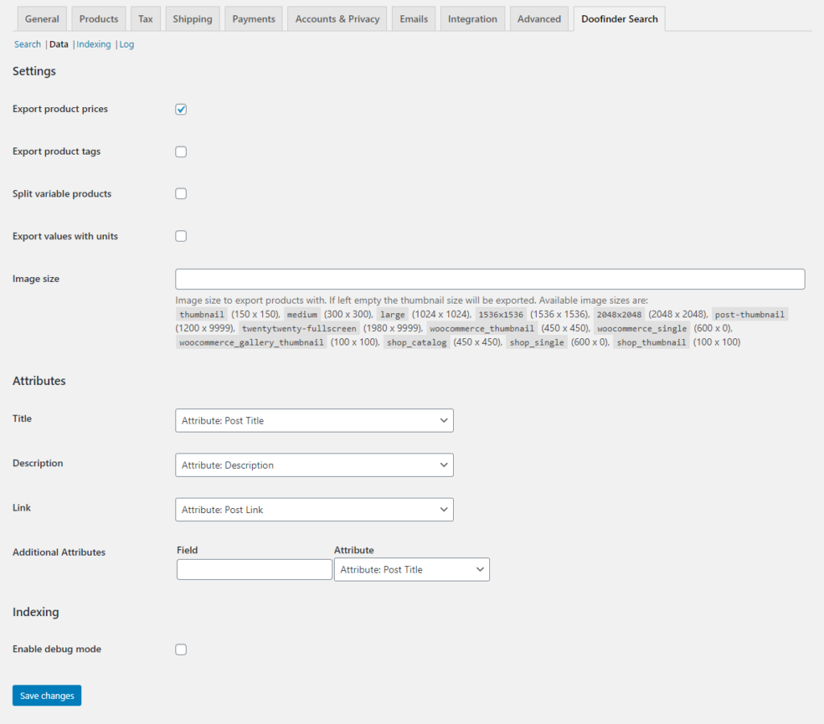
Task: Expand the Additional Attributes attribute dropdown
Action: point(411,569)
